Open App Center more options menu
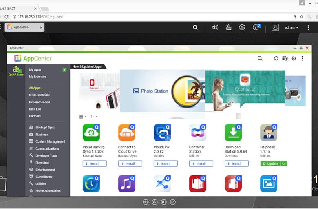 point(302,58)
